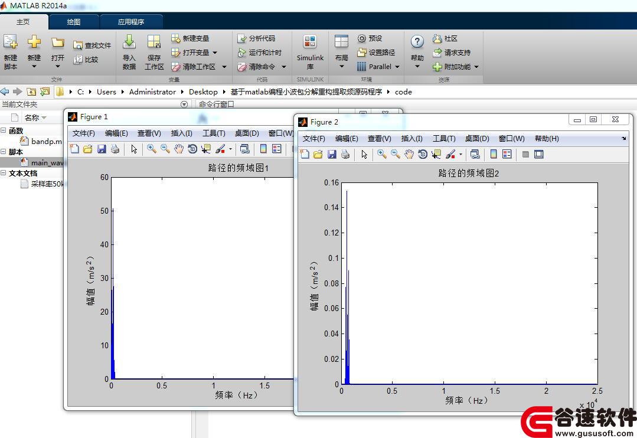637x438 pixels.
Task: Insert a legend in Figure 2
Action: click(x=507, y=155)
